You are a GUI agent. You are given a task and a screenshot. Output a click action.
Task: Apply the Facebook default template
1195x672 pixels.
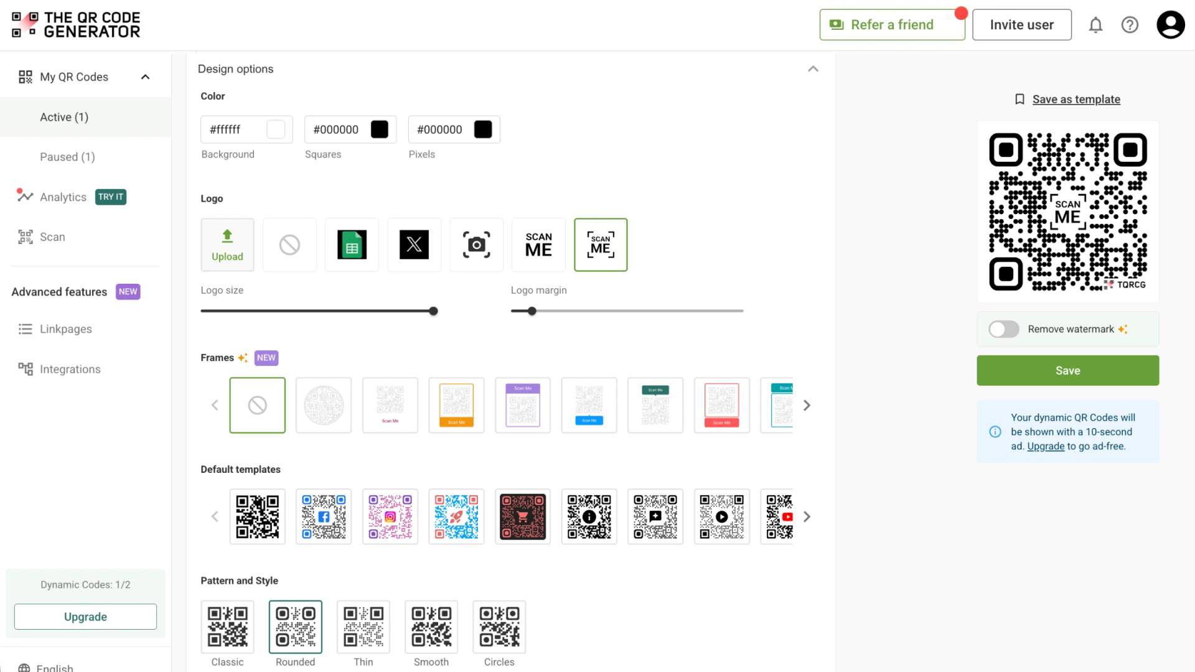click(x=324, y=516)
